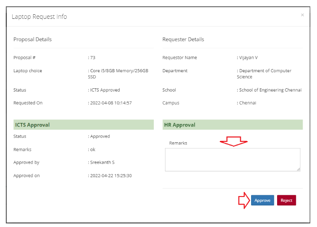Click the Requested On timestamp 2022-04-08
Image resolution: width=317 pixels, height=227 pixels.
click(x=110, y=103)
